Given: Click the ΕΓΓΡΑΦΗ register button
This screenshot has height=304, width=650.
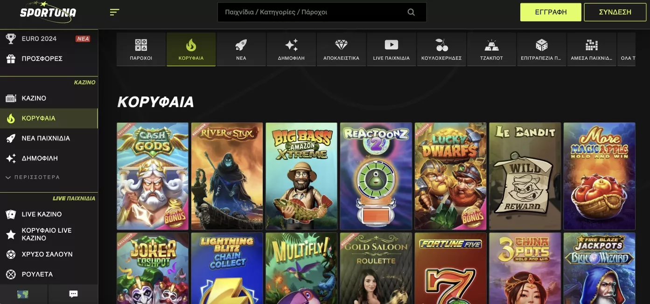Looking at the screenshot, I should [551, 12].
